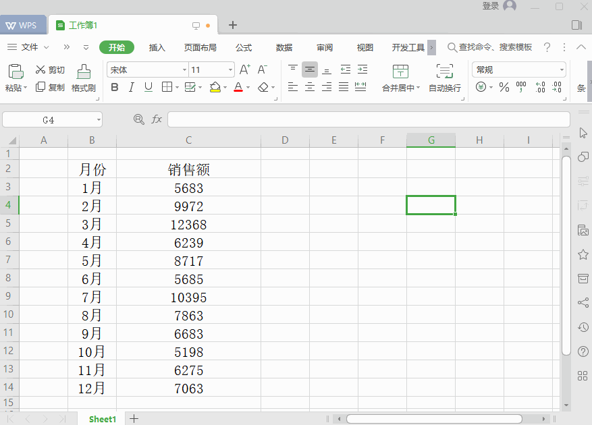Apply percentage number format
The width and height of the screenshot is (592, 425).
[503, 87]
